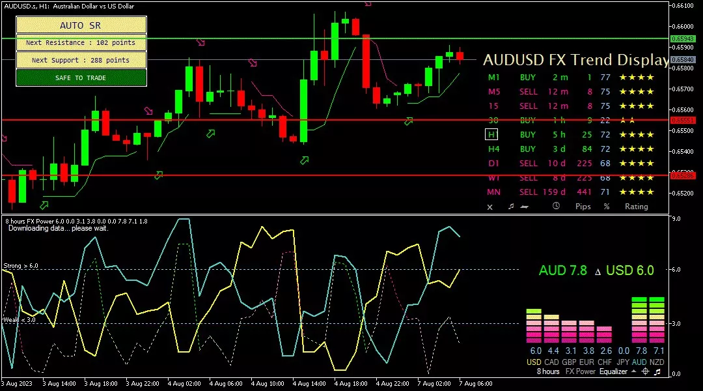Toggle the FX Power music note alert icon

point(657,371)
